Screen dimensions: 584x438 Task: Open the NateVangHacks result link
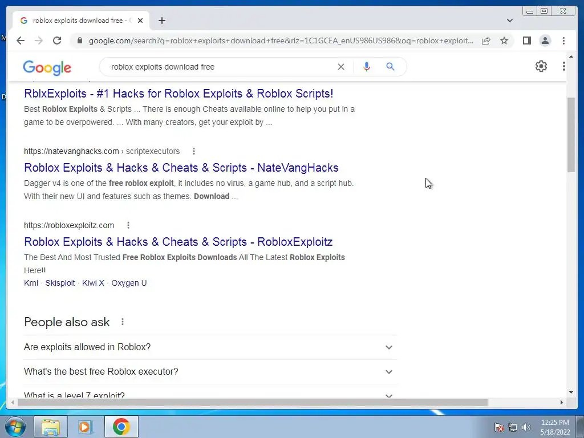pos(181,168)
